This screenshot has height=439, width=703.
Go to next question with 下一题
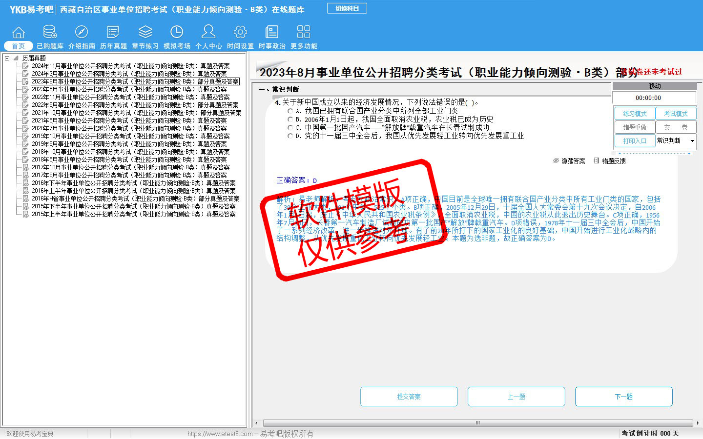pos(623,397)
